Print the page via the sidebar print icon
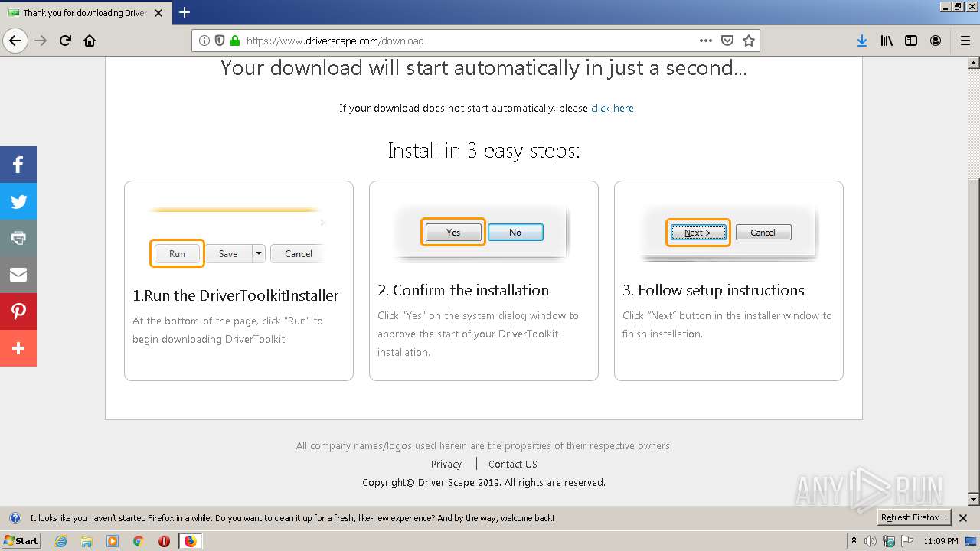980x551 pixels. coord(18,238)
